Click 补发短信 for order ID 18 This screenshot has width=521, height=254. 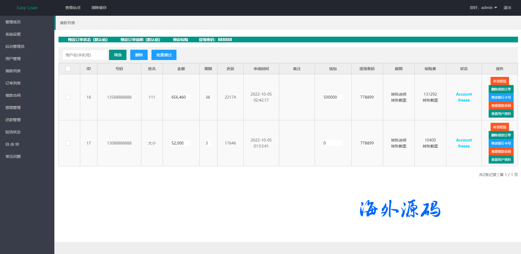(500, 81)
